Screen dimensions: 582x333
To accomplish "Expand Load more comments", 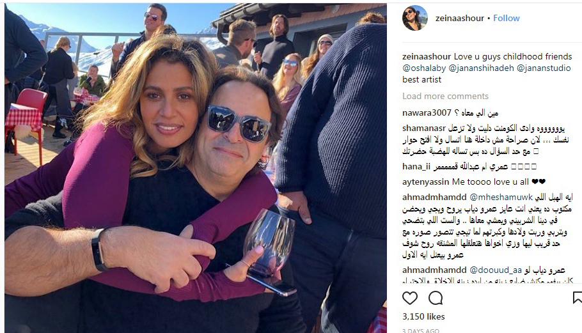I will [445, 96].
